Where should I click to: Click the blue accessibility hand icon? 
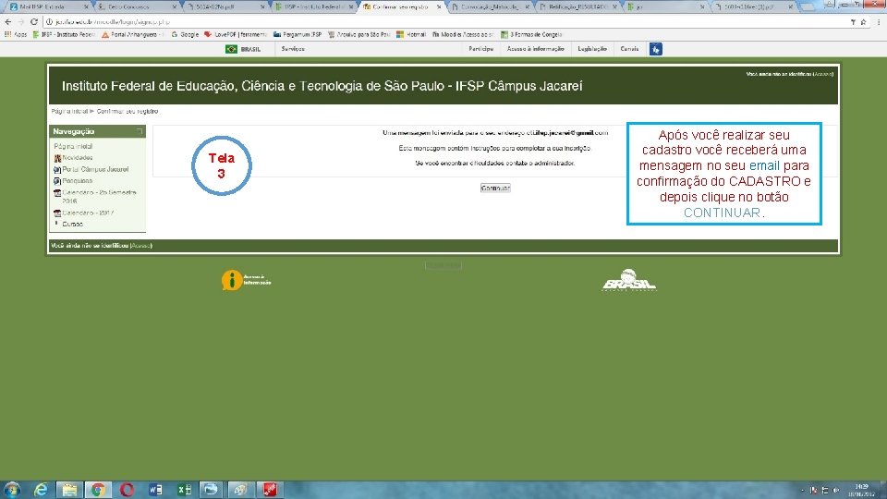[656, 49]
